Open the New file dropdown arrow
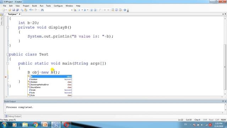The height and width of the screenshot is (128, 227). click(6, 10)
